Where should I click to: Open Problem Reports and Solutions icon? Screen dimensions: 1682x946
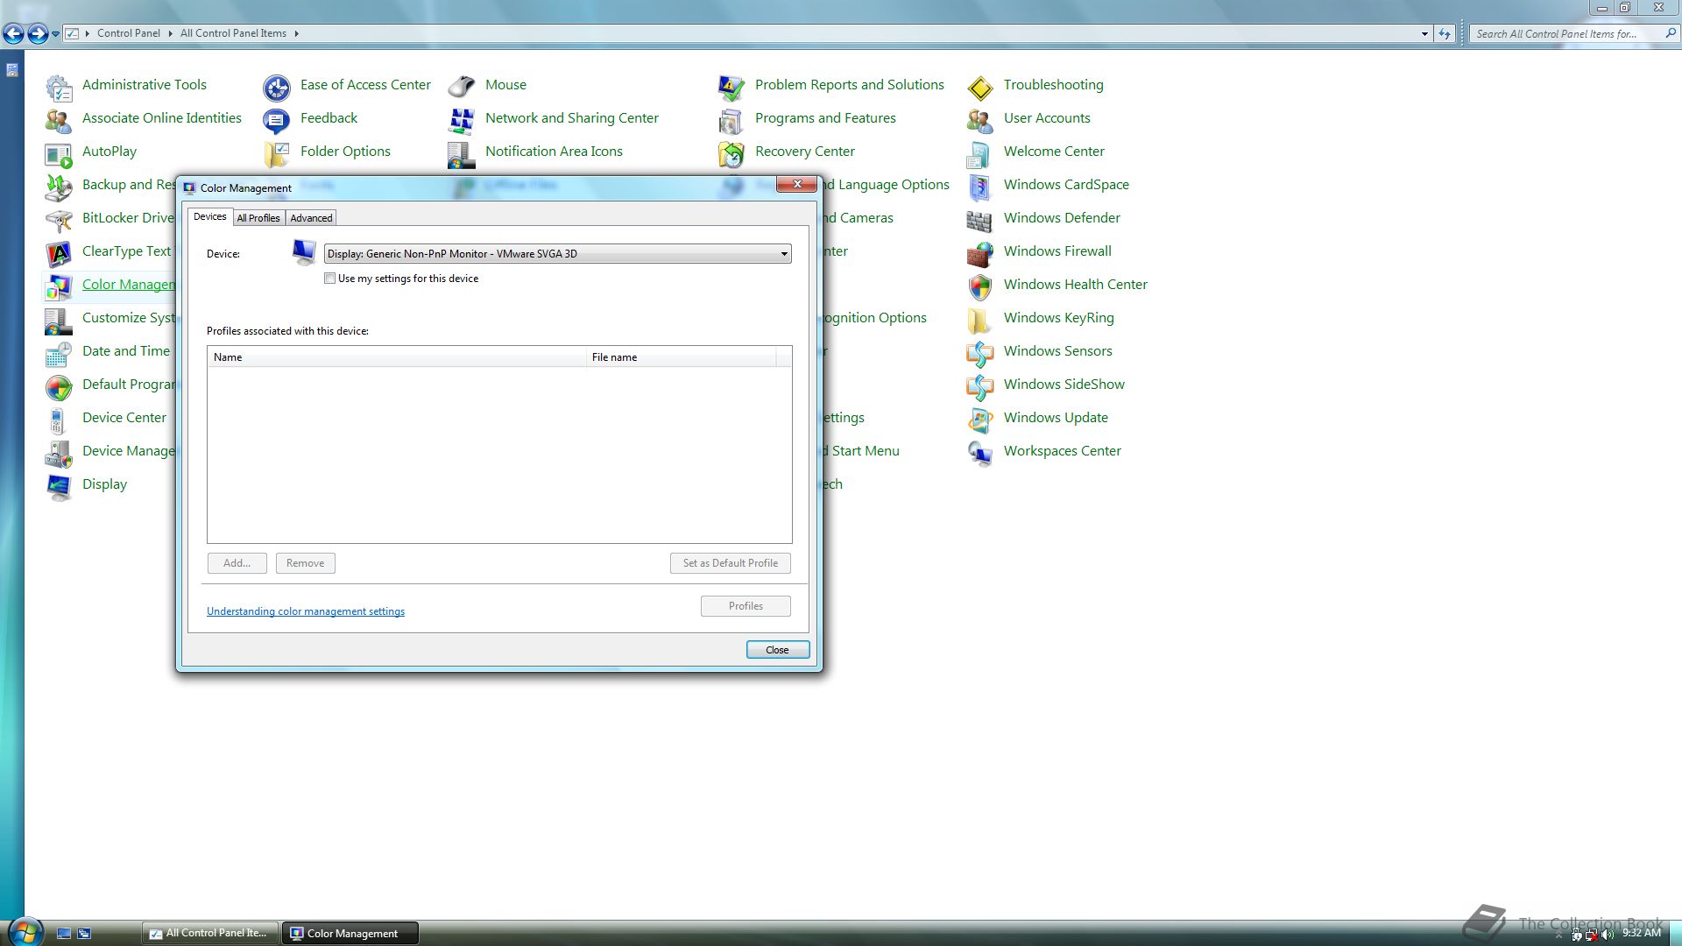[731, 86]
